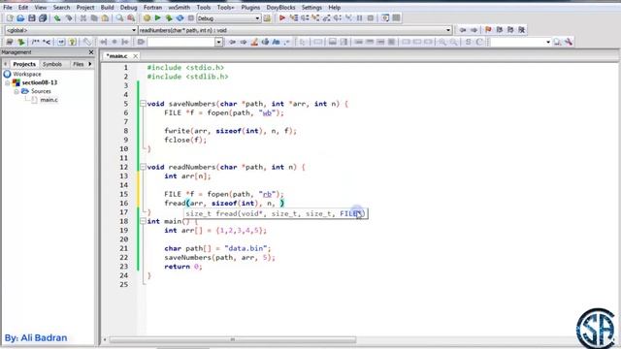Select the Projects tab
Image resolution: width=621 pixels, height=349 pixels.
point(24,64)
